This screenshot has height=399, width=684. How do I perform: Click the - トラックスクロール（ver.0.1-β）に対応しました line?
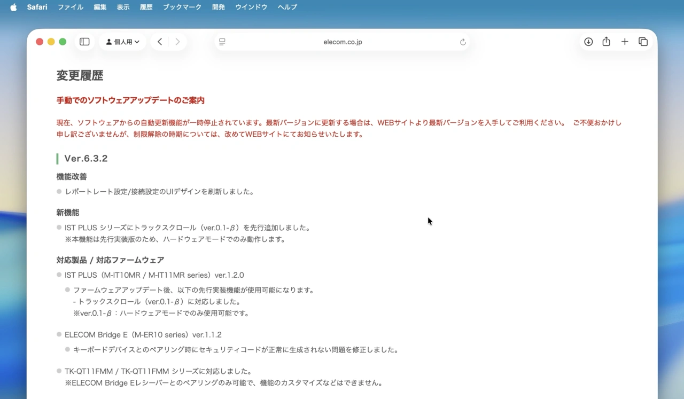157,302
